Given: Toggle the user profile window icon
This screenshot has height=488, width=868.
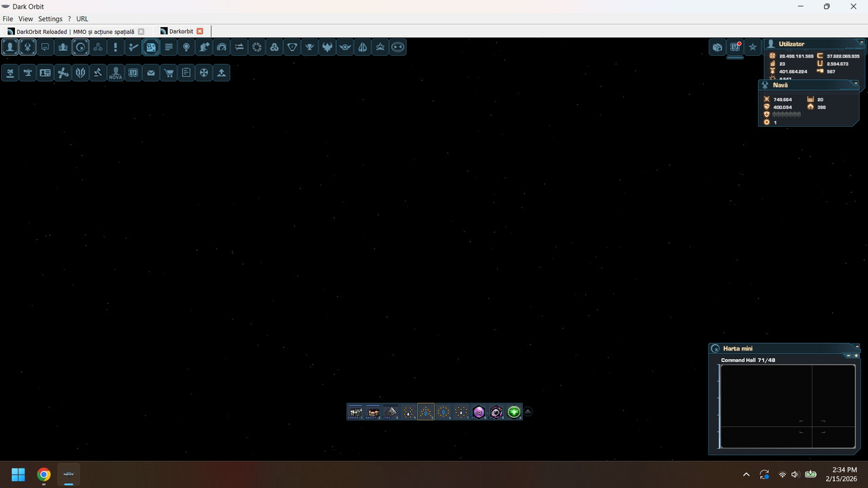Looking at the screenshot, I should [10, 47].
